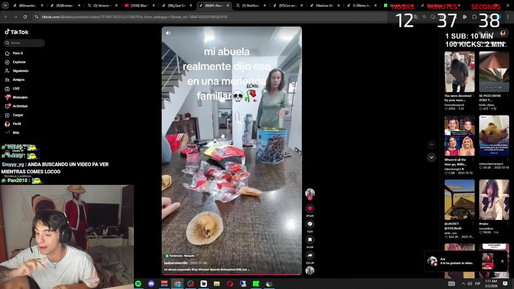The image size is (514, 289).
Task: Reload the page with the refresh icon
Action: coord(25,17)
